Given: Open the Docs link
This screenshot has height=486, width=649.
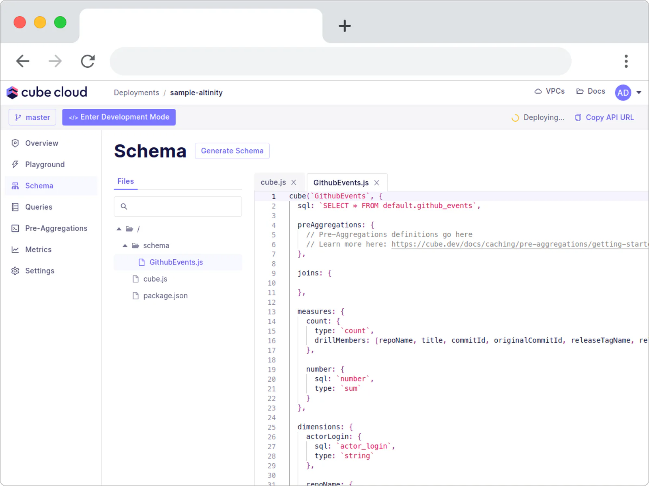Looking at the screenshot, I should [x=591, y=91].
